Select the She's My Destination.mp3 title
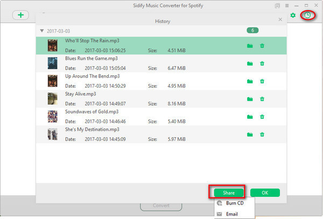323x219 pixels. [x=92, y=130]
